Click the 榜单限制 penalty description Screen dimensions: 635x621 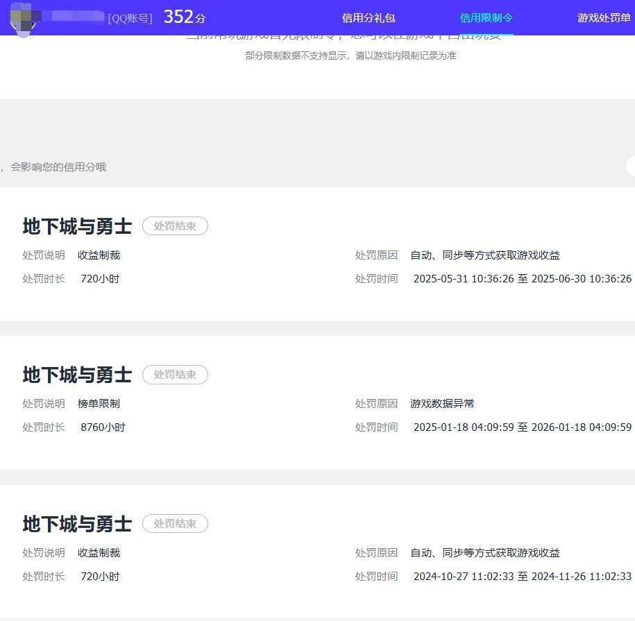(x=99, y=404)
